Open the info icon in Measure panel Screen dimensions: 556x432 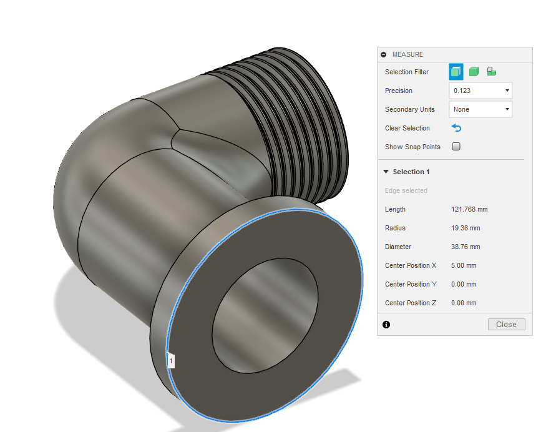click(386, 325)
